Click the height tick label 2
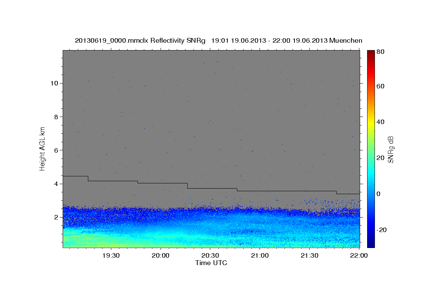This screenshot has width=445, height=297. [57, 217]
